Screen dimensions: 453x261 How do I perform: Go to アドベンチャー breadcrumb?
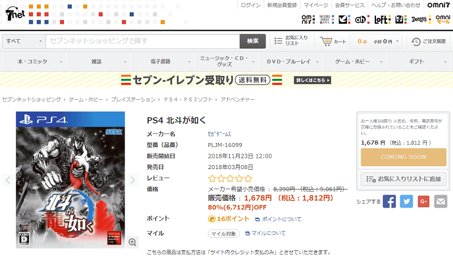(237, 99)
